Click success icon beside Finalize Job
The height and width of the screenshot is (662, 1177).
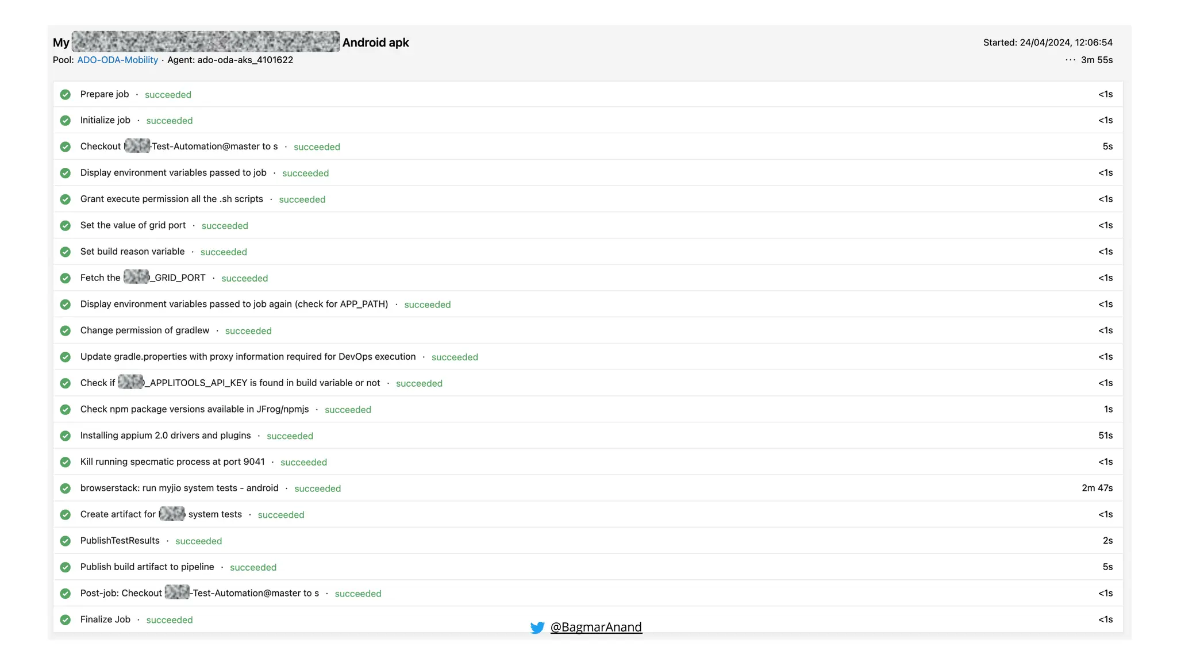pos(66,619)
